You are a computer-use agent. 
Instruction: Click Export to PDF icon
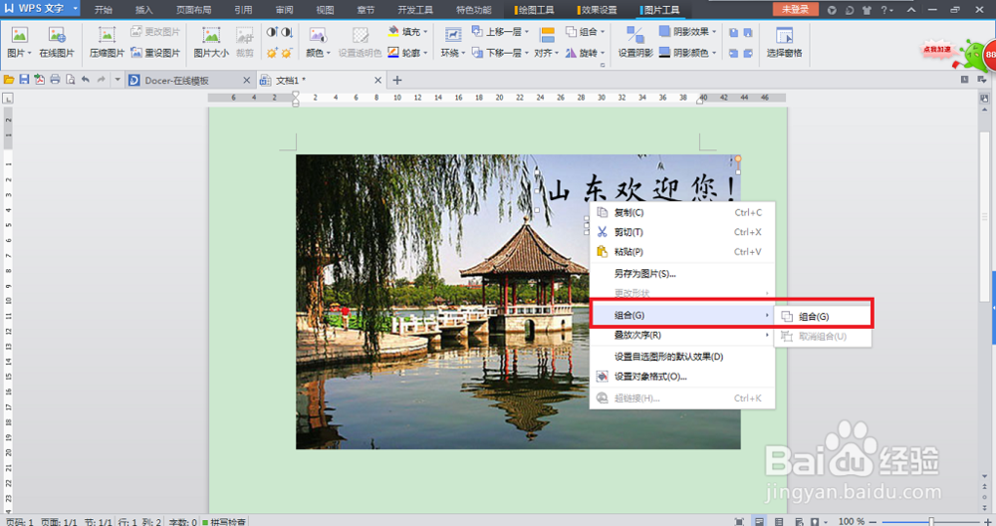click(40, 80)
